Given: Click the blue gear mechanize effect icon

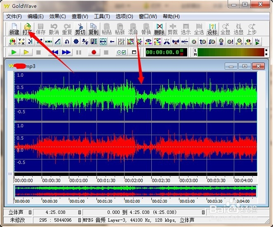Looking at the screenshot, I should click(x=76, y=42).
